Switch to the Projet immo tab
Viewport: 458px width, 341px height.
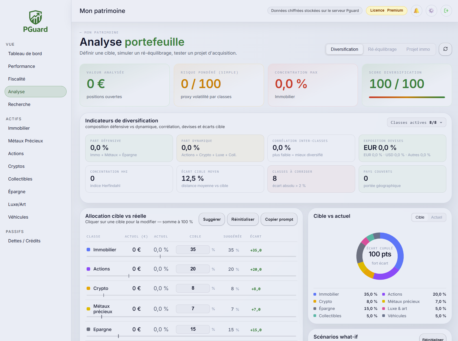pos(418,49)
